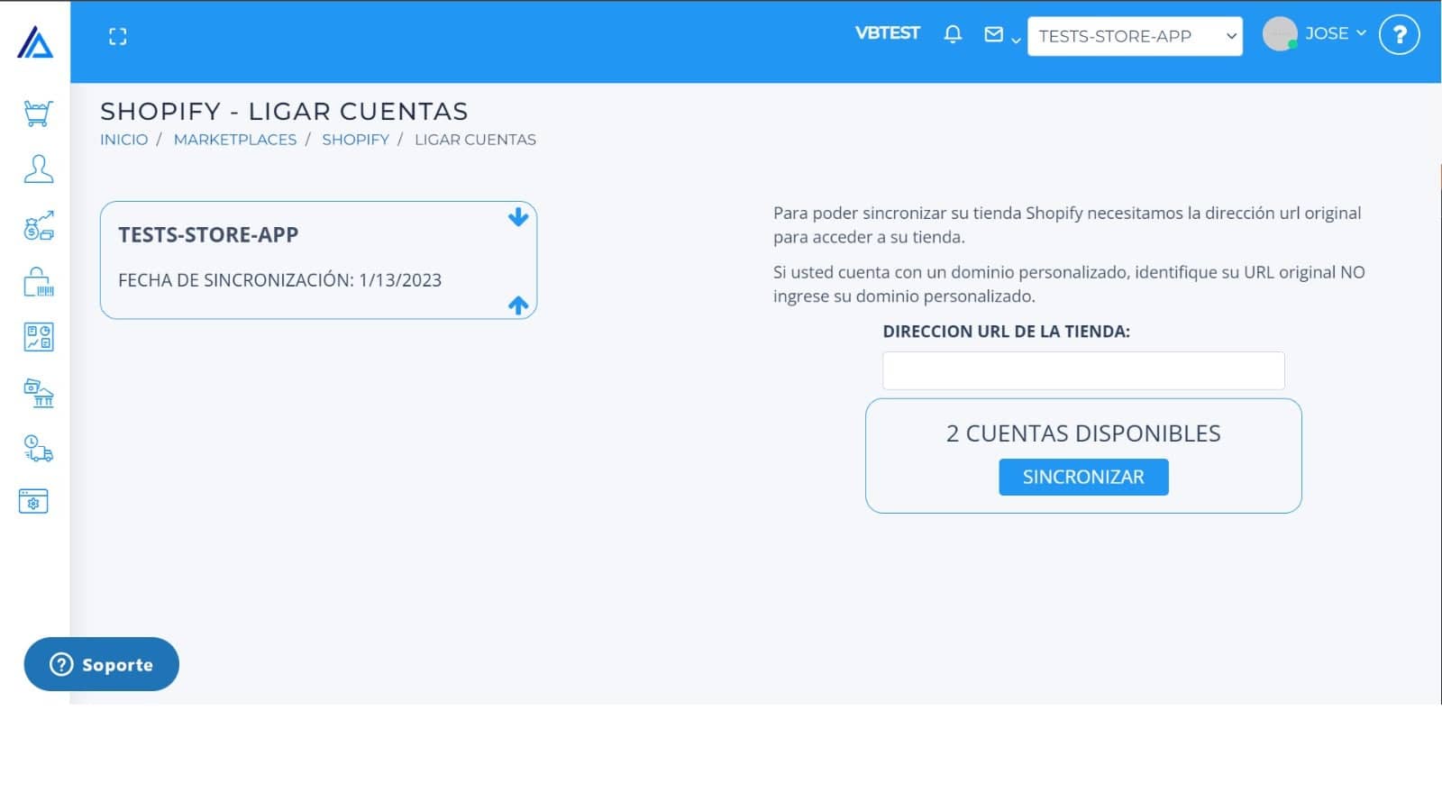Focus the store URL input field

point(1082,370)
